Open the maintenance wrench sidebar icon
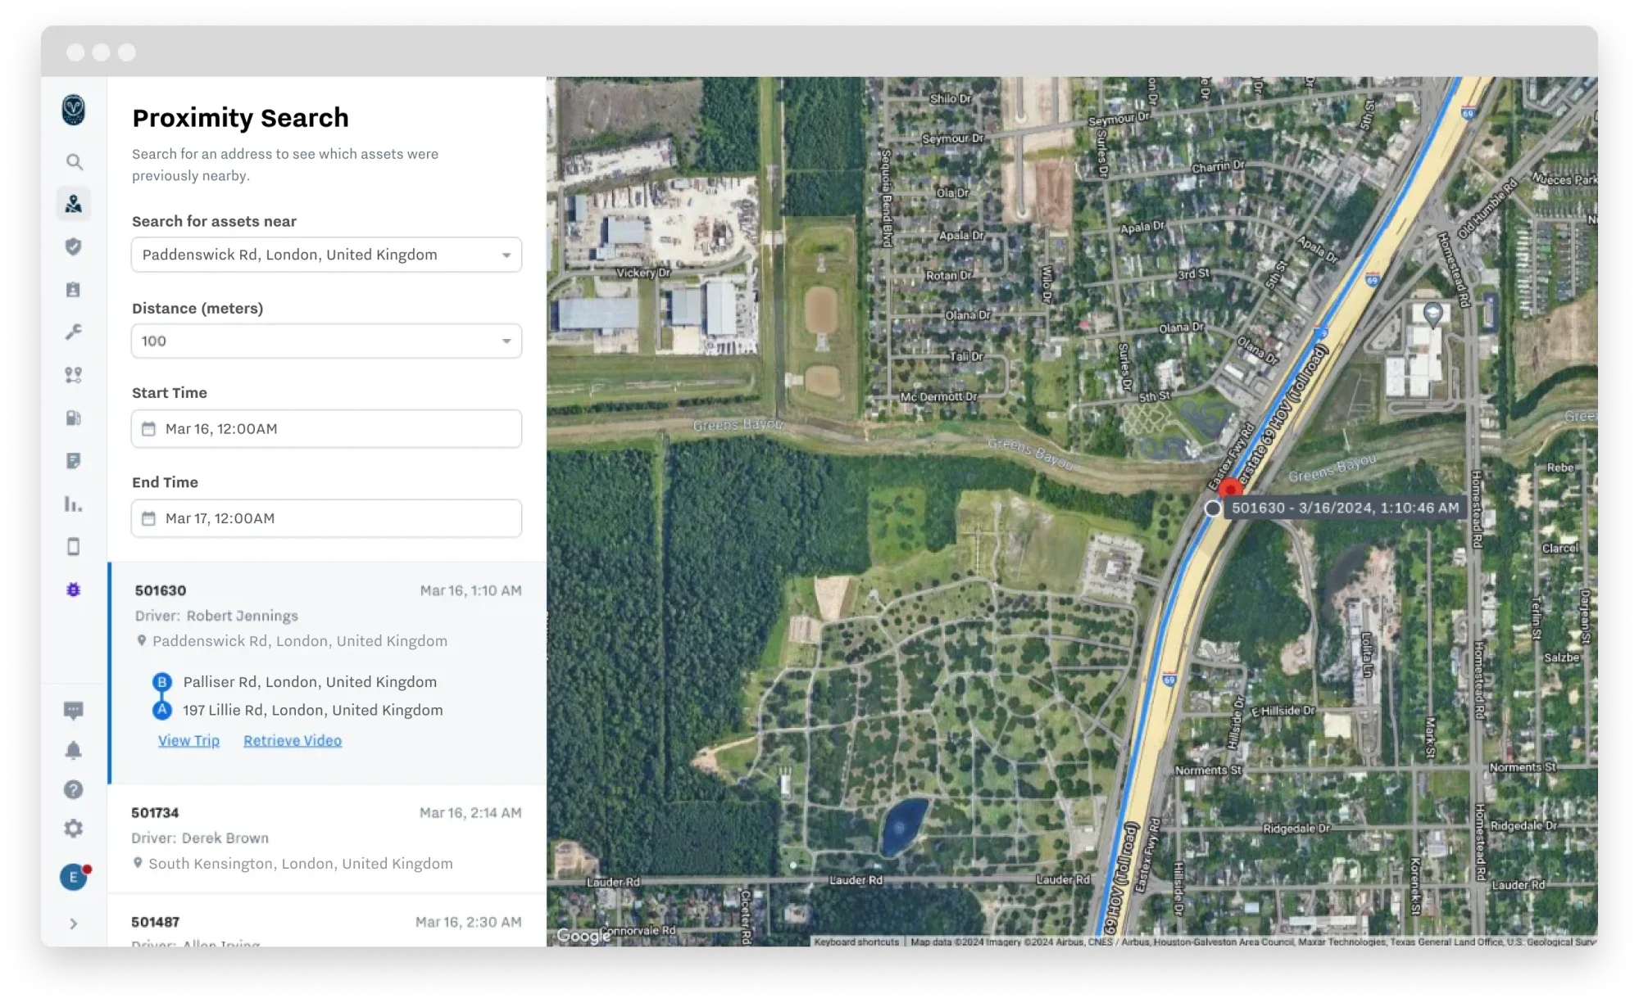 coord(74,332)
